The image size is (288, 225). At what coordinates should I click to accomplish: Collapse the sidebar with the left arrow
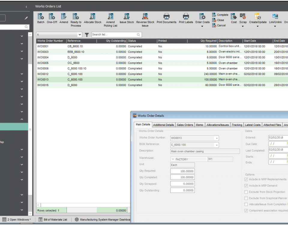click(x=26, y=7)
